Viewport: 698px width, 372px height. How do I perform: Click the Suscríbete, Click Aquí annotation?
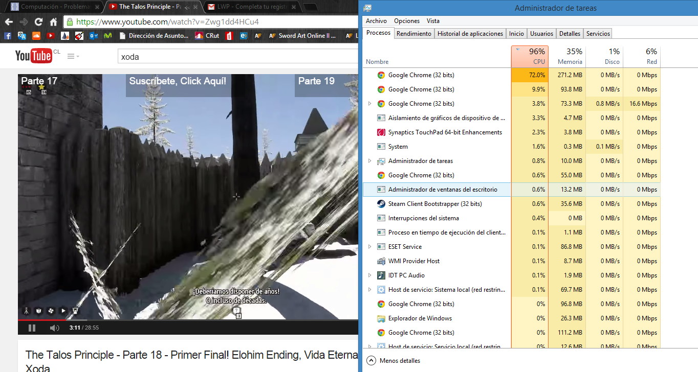coord(177,85)
